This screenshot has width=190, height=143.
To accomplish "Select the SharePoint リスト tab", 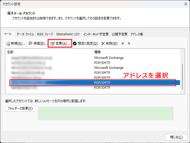I will coord(68,34).
